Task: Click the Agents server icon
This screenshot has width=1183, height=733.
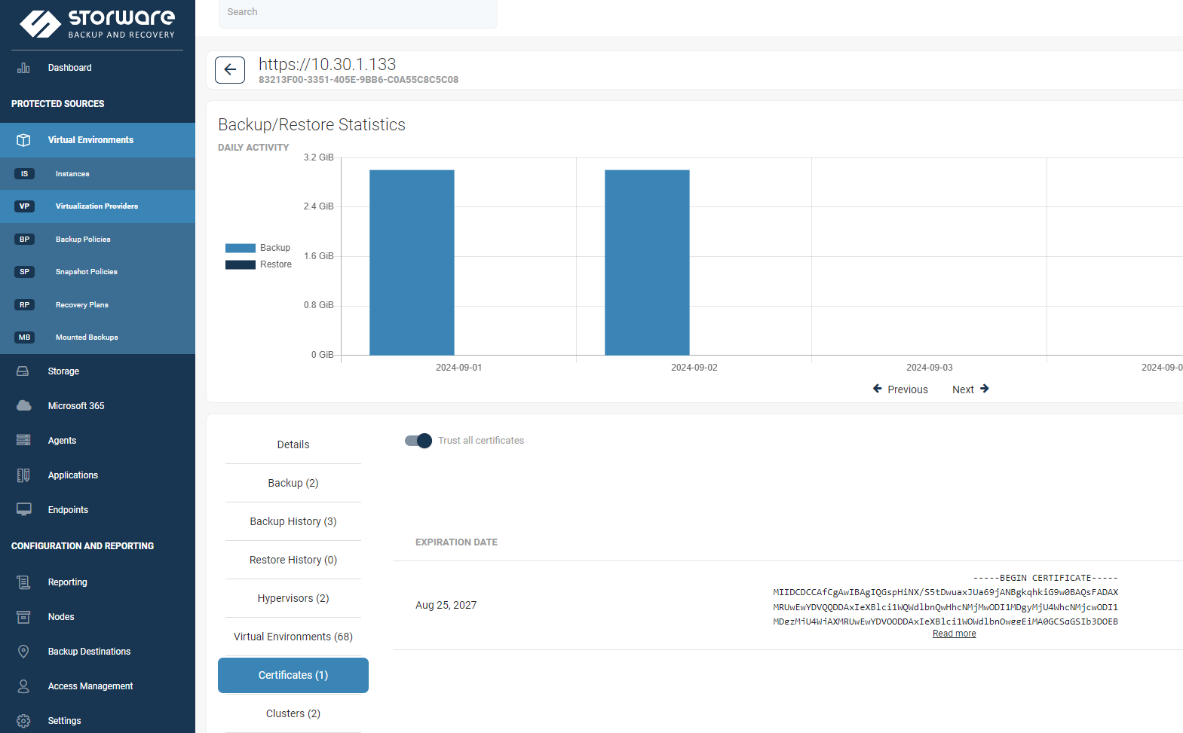Action: pos(23,441)
